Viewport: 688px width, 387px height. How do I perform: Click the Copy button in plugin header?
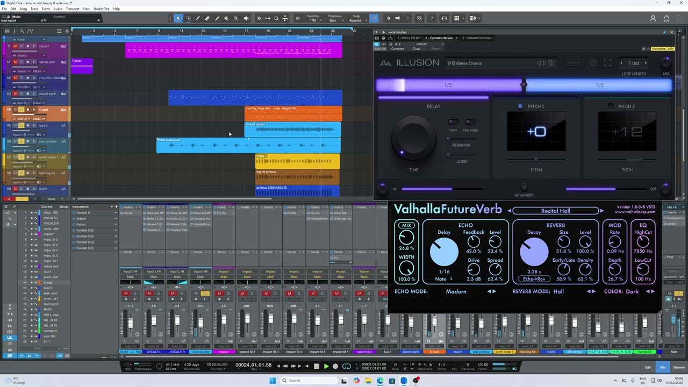pos(417,49)
